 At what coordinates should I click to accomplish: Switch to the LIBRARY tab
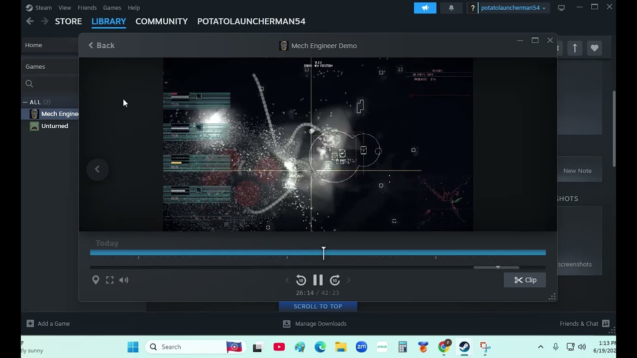click(108, 21)
